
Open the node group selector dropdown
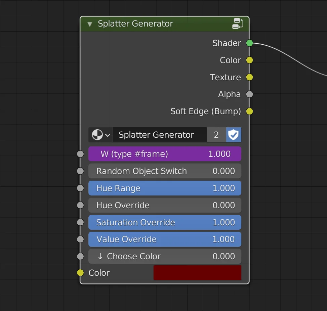[108, 135]
